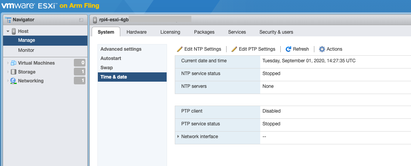Screen dimensions: 411x166
Task: Open the Actions menu
Action: pyautogui.click(x=331, y=49)
